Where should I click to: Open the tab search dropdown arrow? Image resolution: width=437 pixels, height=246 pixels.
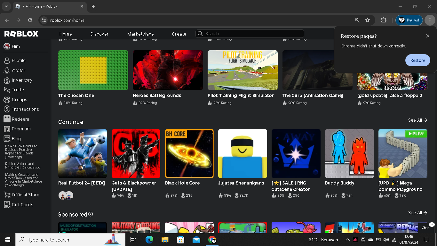point(6,6)
